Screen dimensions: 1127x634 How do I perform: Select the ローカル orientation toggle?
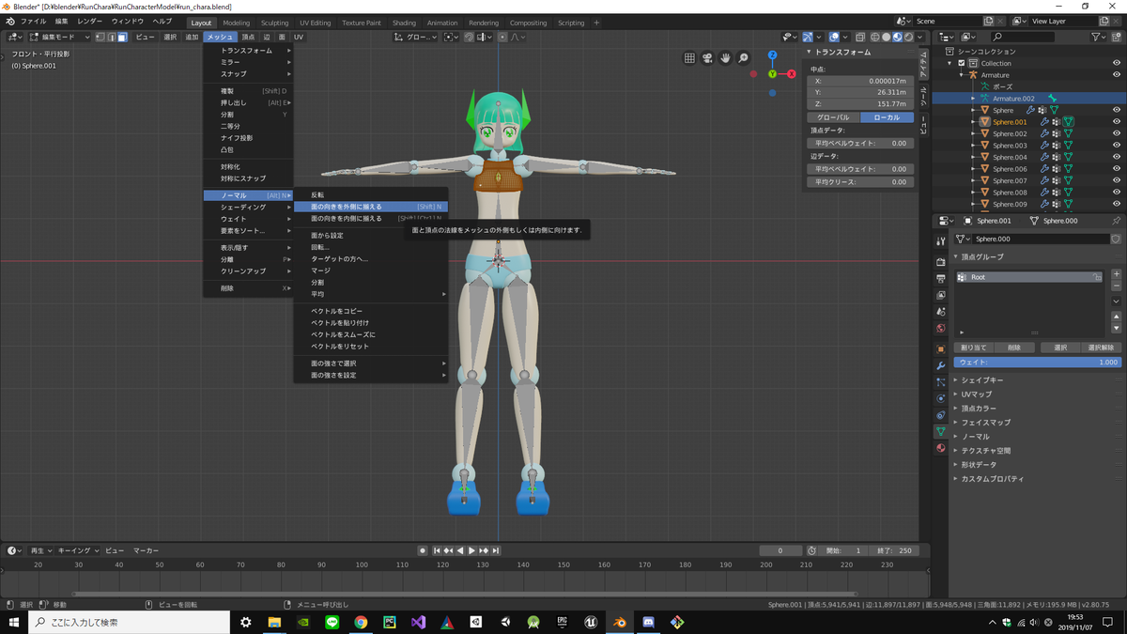(887, 117)
